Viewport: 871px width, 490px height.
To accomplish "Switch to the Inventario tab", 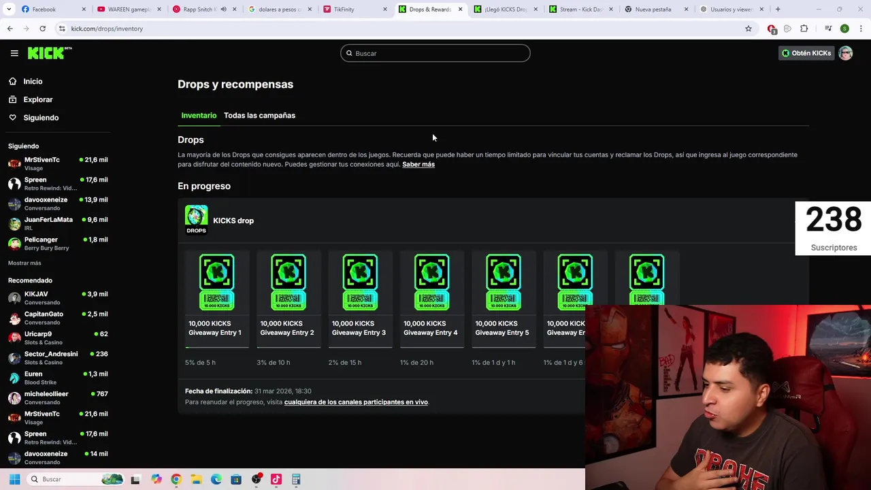I will pyautogui.click(x=199, y=116).
